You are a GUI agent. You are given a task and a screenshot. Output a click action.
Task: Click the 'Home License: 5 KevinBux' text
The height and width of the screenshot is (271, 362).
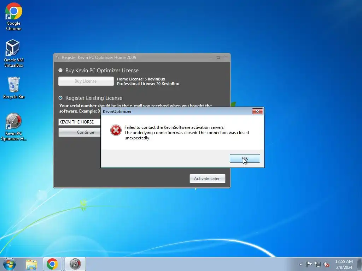click(141, 79)
